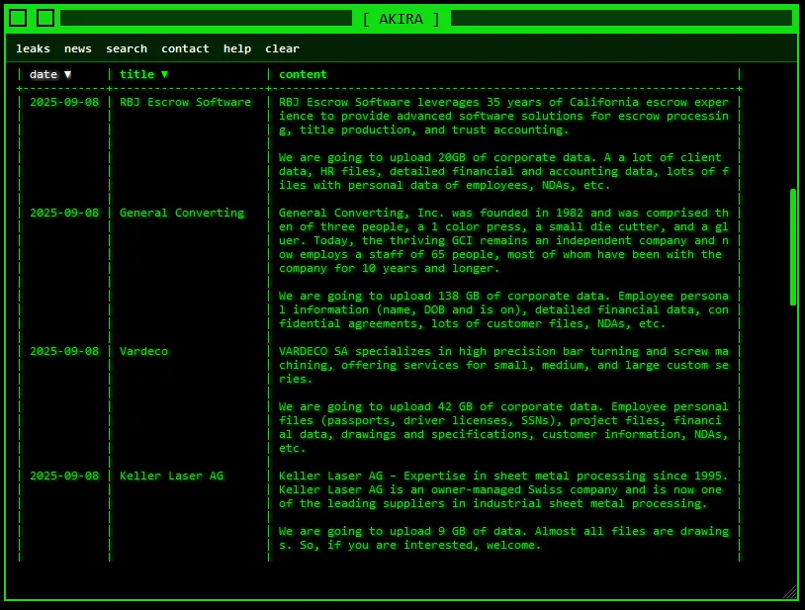Select the Vardeco title entry
Screen dimensions: 805x610
point(144,351)
